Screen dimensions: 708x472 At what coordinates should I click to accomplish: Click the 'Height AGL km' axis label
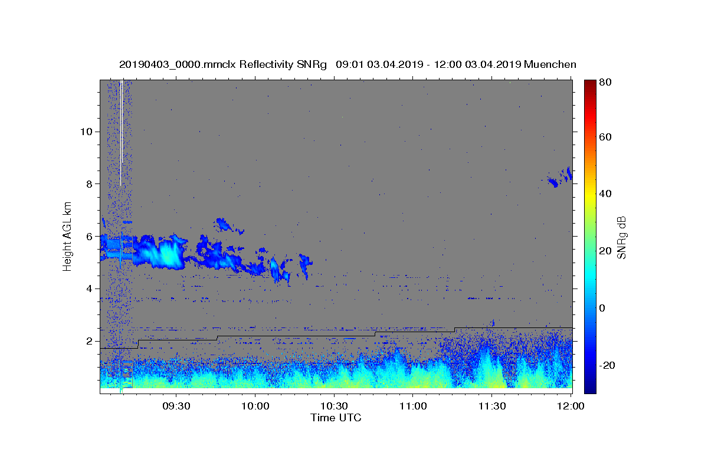point(67,236)
